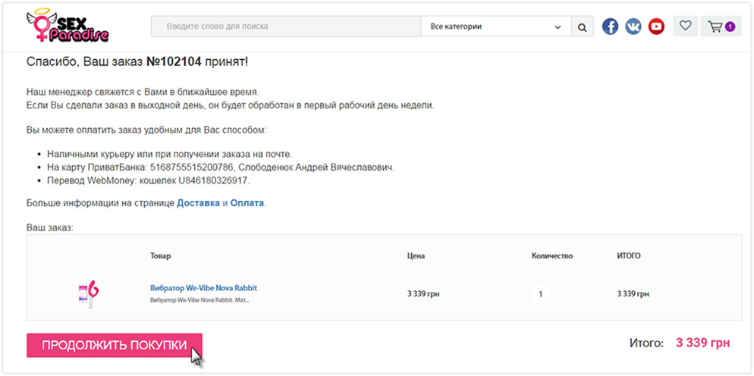Focus the 'Введите слово для поиска' search field
This screenshot has height=376, width=754.
(x=286, y=27)
